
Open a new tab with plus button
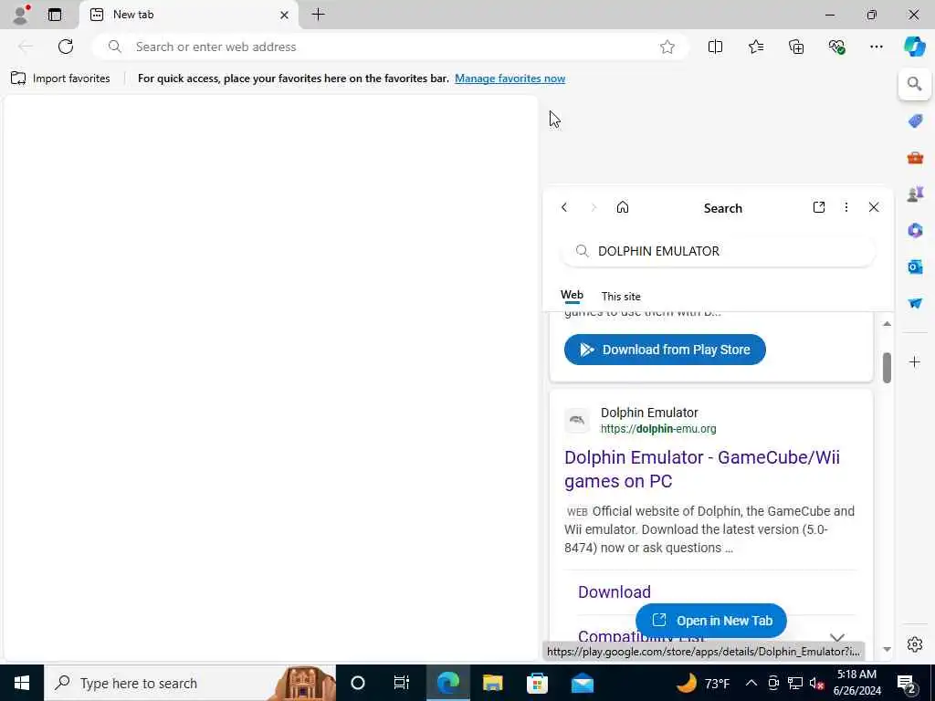click(319, 15)
